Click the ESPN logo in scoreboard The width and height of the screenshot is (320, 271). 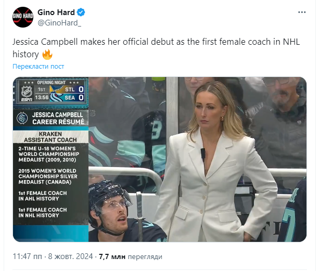click(27, 99)
